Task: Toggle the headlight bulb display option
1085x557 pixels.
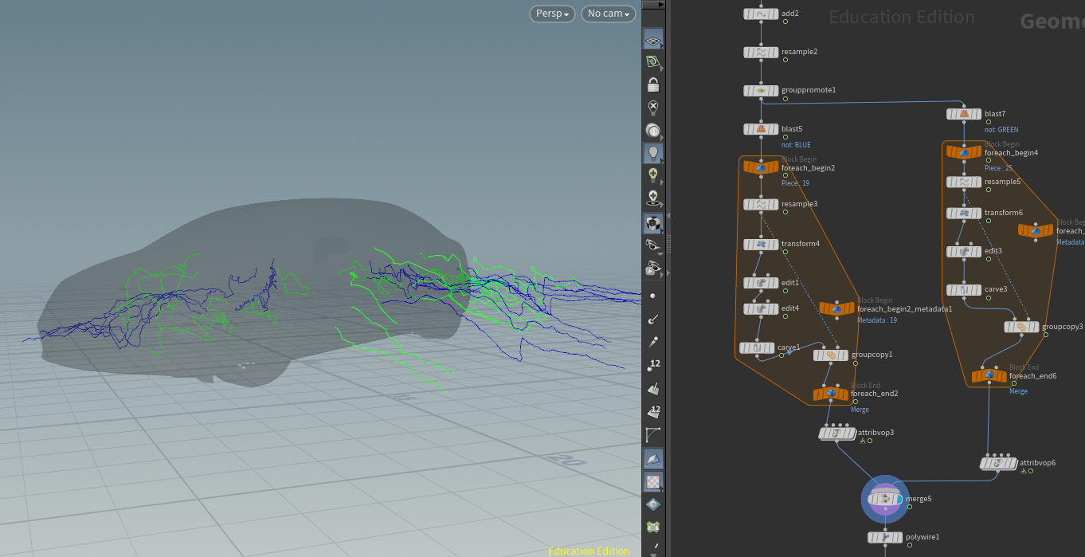Action: point(653,153)
